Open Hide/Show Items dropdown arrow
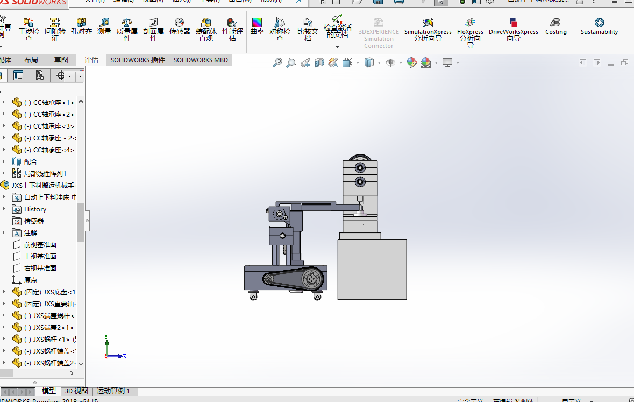Image resolution: width=634 pixels, height=402 pixels. (401, 63)
